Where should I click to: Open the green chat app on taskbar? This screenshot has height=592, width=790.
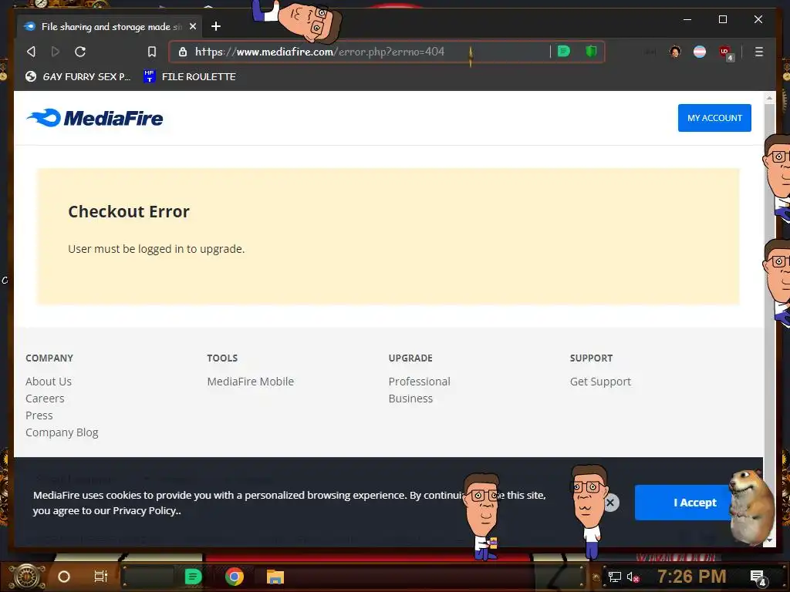[x=193, y=577]
